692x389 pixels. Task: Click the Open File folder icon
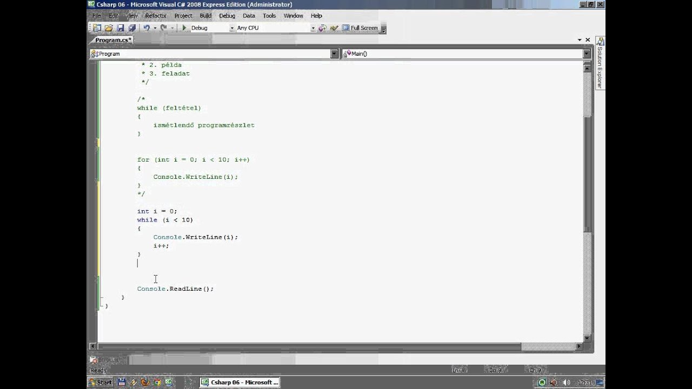coord(109,28)
